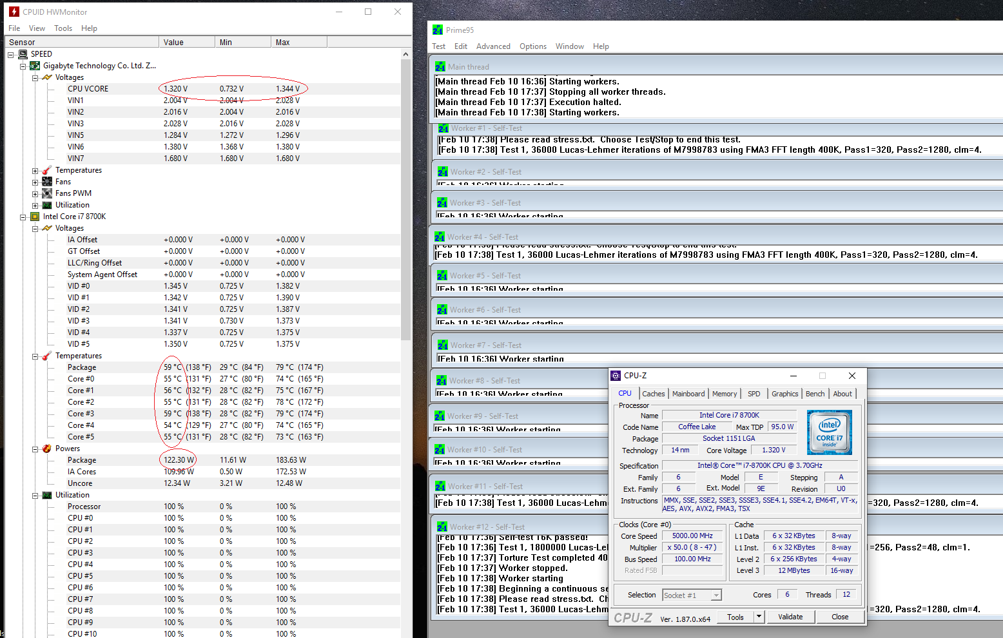Switch to the Memory tab in CPU-Z
The image size is (1003, 638).
click(725, 394)
